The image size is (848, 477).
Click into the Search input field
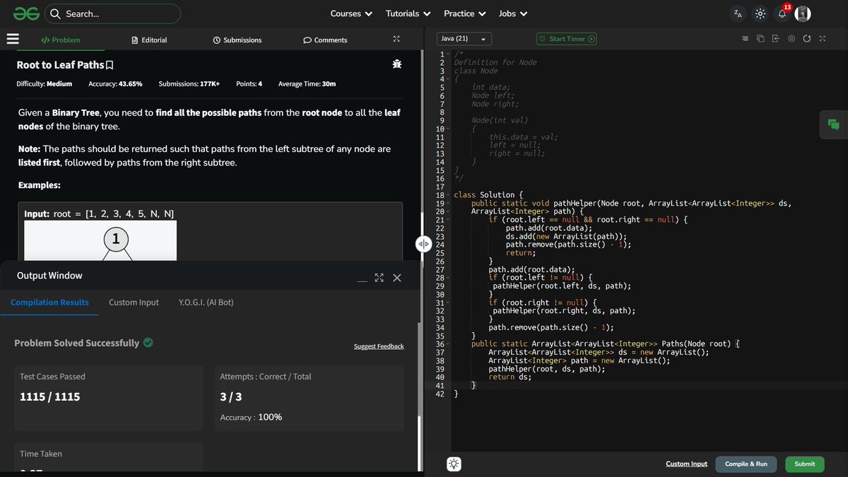click(112, 13)
